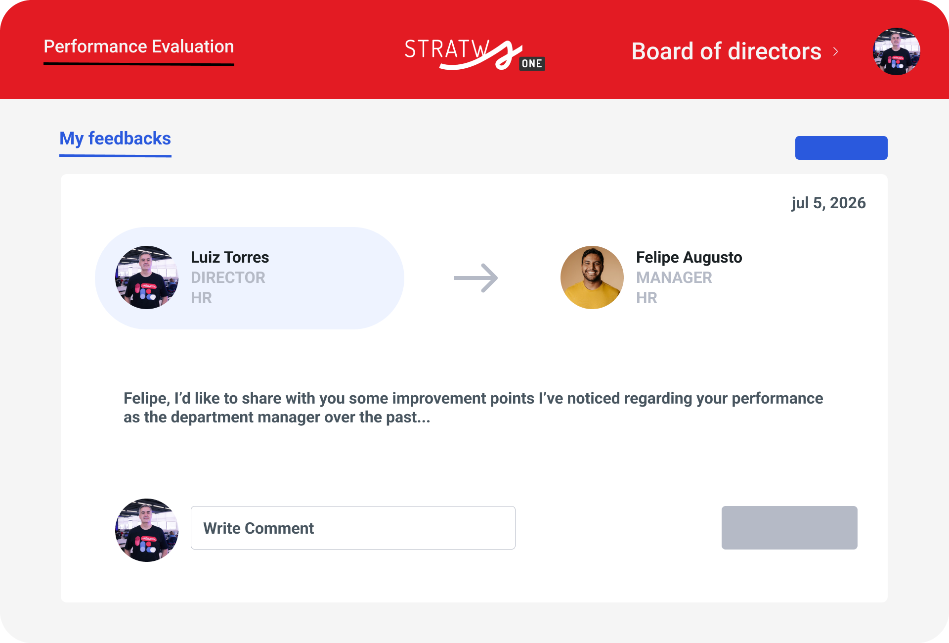Open the truncated feedback message text

pos(473,408)
